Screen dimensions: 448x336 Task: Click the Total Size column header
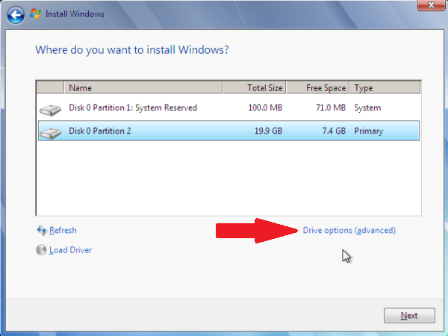coord(254,88)
